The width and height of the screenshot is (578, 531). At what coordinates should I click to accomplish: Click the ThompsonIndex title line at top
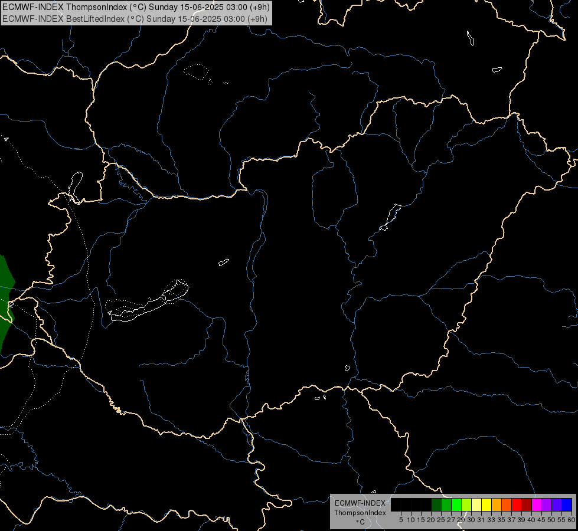click(136, 7)
